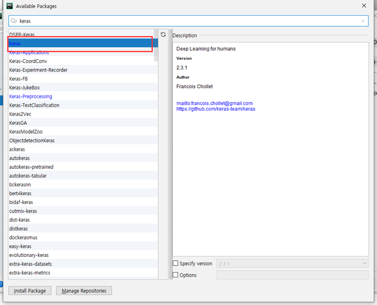Select the ObjectdetectionKeras package
Image resolution: width=377 pixels, height=305 pixels.
(83, 140)
